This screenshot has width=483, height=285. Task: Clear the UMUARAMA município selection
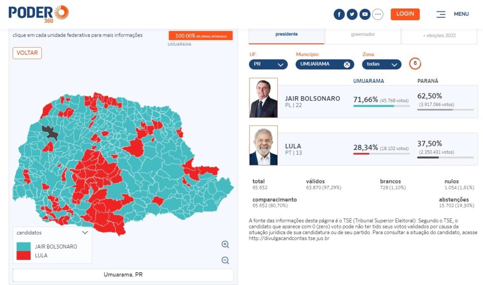[347, 64]
